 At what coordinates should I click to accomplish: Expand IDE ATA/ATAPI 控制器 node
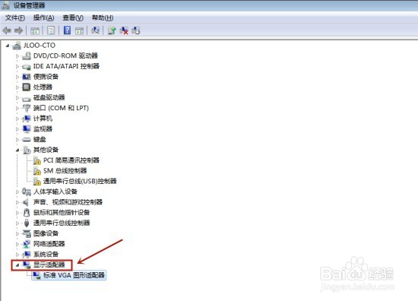click(x=17, y=66)
